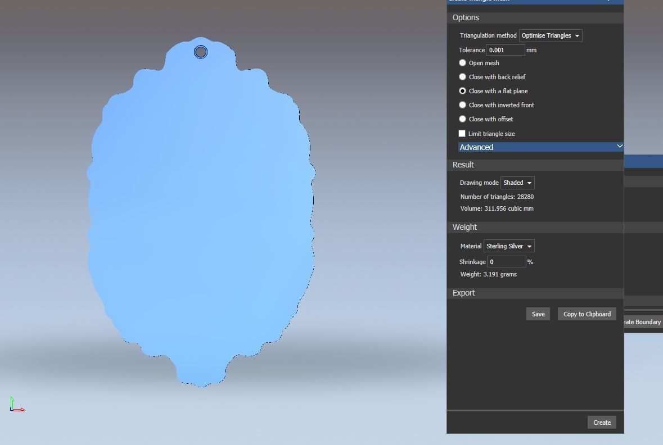Viewport: 663px width, 445px height.
Task: Click the Options section header
Action: (535, 17)
